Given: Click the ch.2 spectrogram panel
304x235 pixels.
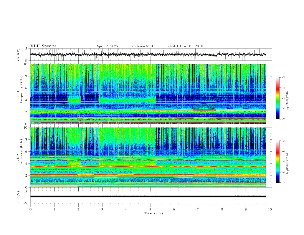Looking at the screenshot, I should click(148, 157).
